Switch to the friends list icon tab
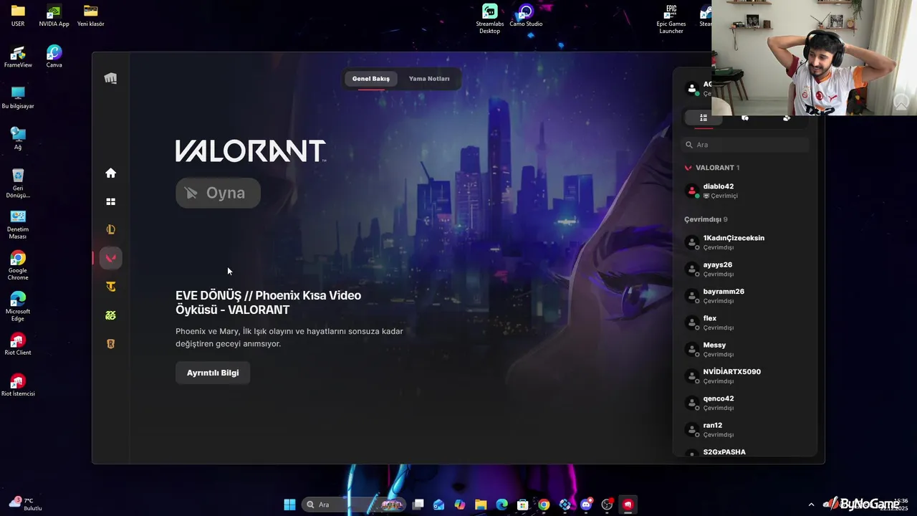The width and height of the screenshot is (917, 516). (x=704, y=118)
